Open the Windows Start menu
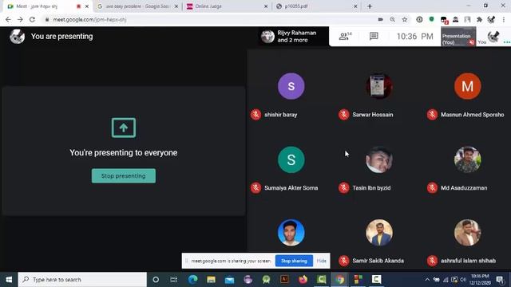The image size is (511, 287). pos(9,280)
